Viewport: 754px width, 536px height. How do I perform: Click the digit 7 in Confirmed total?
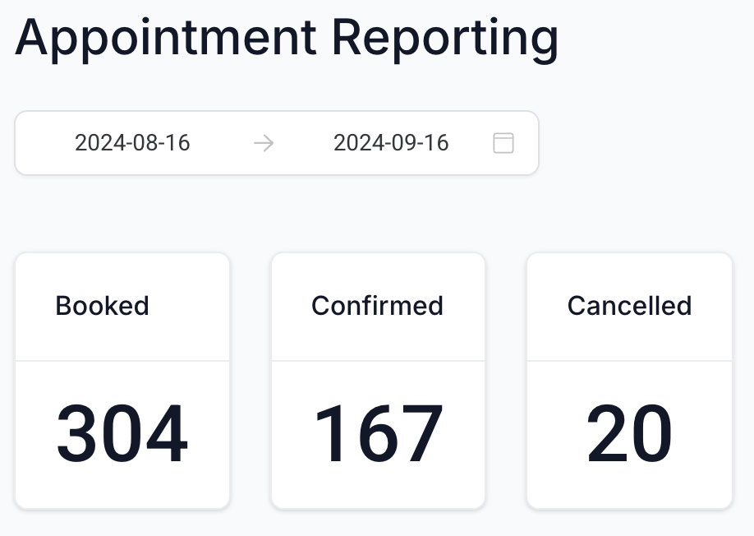[x=422, y=434]
